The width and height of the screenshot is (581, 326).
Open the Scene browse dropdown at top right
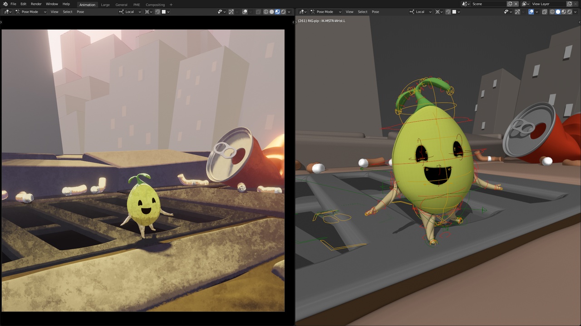467,4
